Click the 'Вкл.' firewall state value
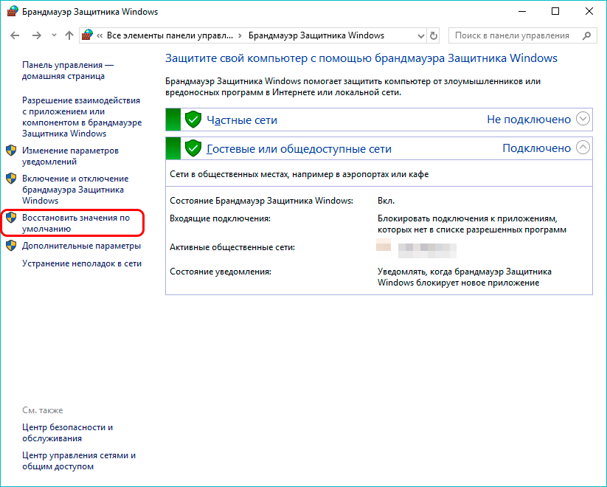The image size is (607, 487). click(x=386, y=201)
